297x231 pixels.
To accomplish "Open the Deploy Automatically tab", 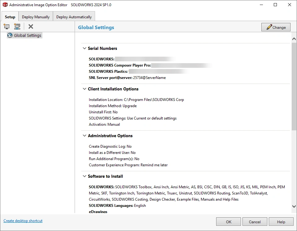I will (74, 17).
